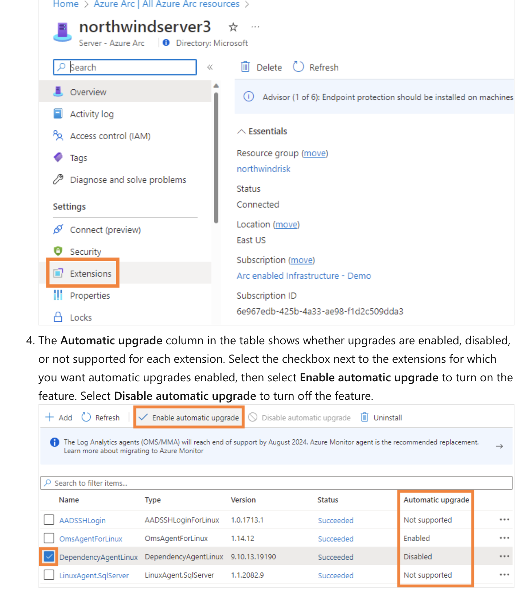
Task: Open the Activity log
Action: pos(91,114)
